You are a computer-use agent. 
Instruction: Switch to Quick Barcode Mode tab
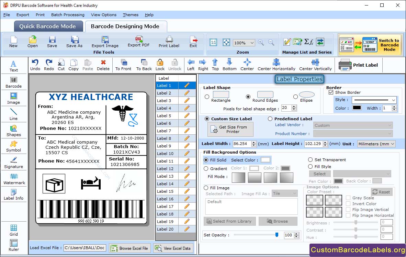pos(48,26)
